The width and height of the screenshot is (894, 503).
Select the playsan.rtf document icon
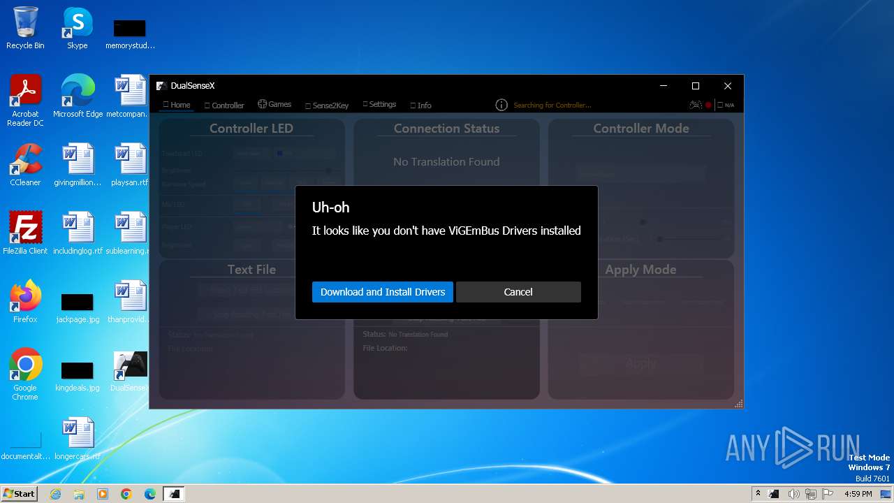point(130,165)
